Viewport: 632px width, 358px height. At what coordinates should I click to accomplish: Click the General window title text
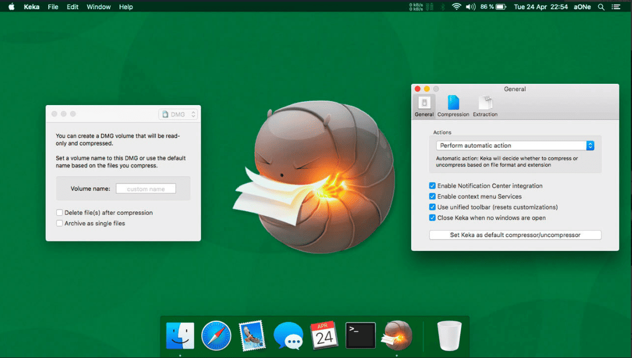pos(514,89)
